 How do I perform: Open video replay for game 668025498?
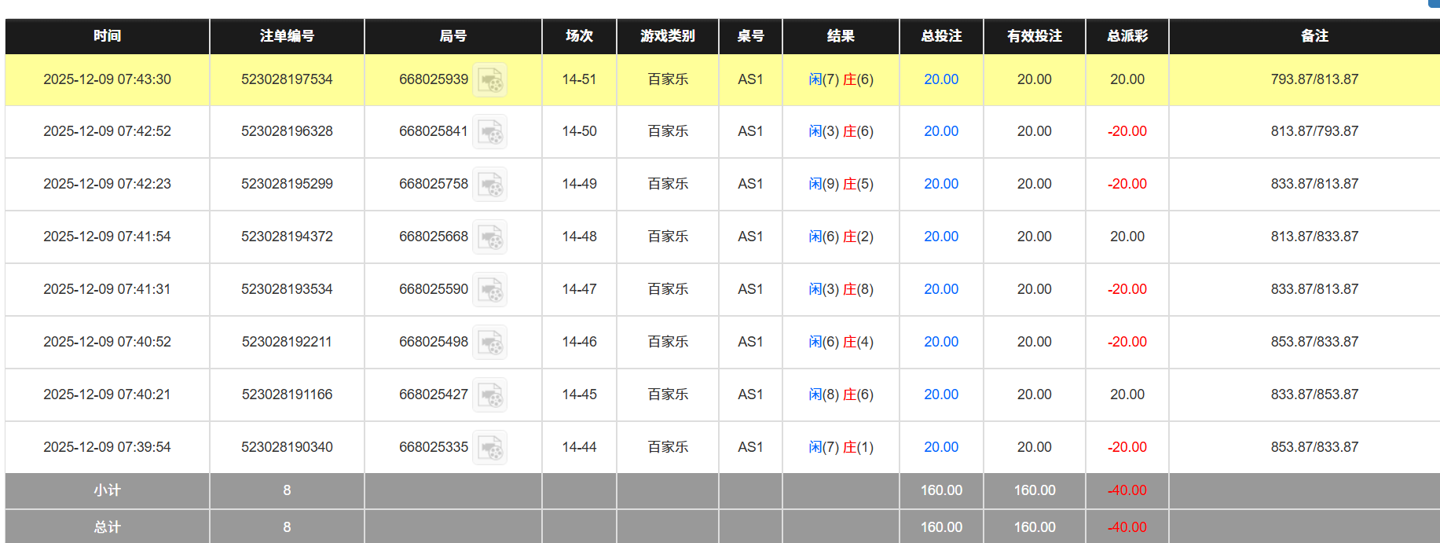pos(490,342)
